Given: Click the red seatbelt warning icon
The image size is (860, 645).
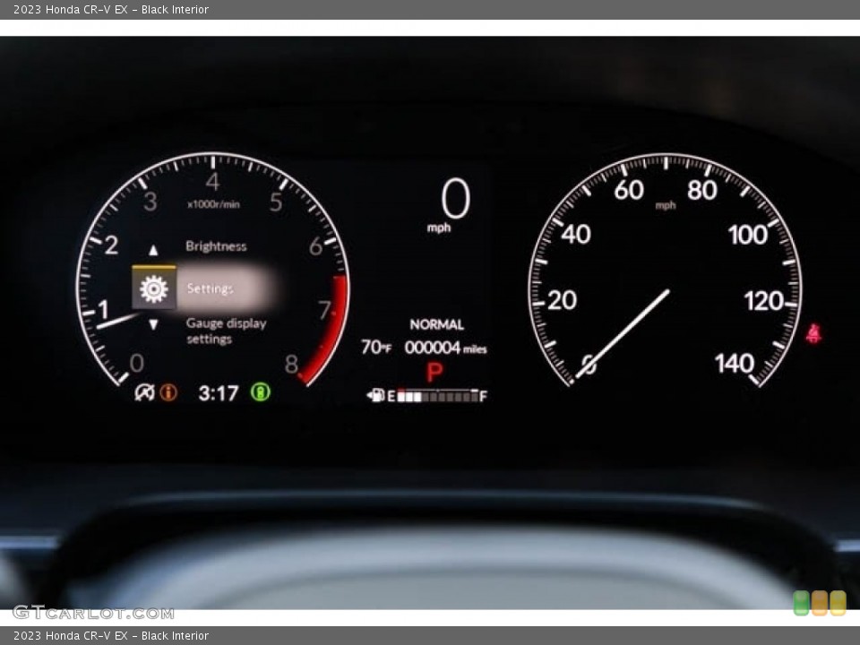Looking at the screenshot, I should (813, 333).
